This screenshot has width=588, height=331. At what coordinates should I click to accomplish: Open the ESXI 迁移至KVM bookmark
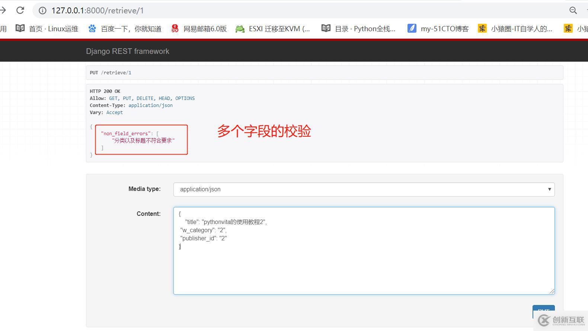[273, 29]
